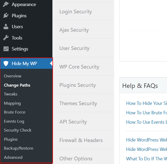Select the Firewall & Headers tab
The width and height of the screenshot is (167, 164).
84,140
